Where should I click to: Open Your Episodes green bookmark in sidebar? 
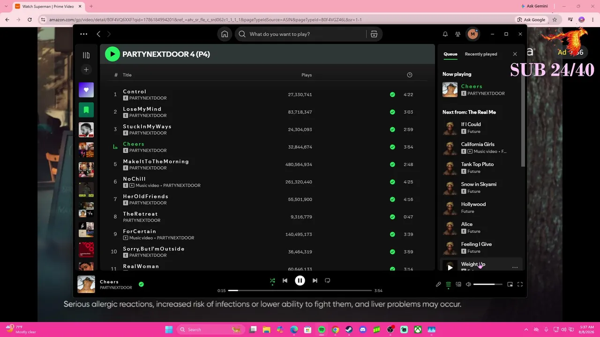[86, 110]
